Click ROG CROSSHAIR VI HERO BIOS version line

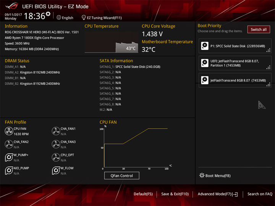click(x=42, y=32)
